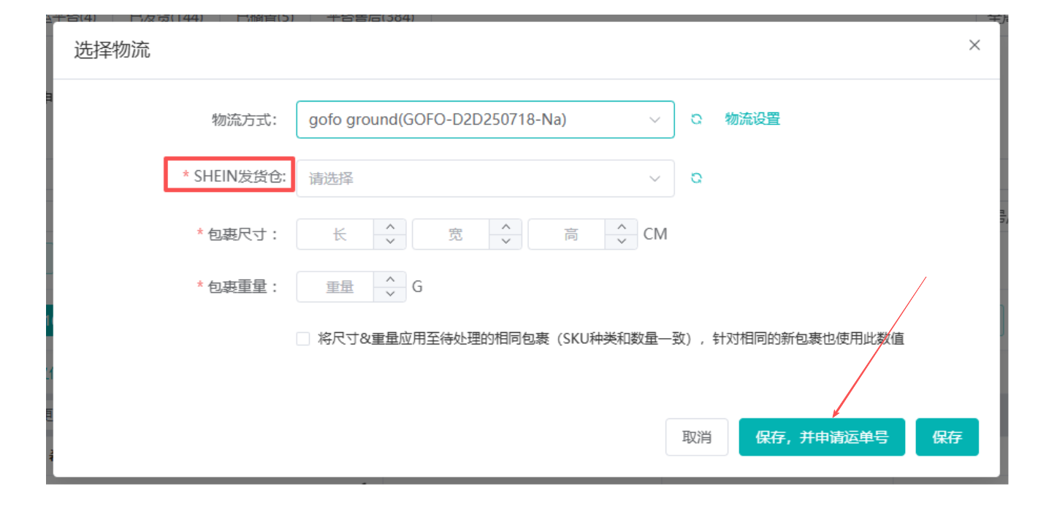
Task: Expand the gofo ground selector via its chevron
Action: pos(655,119)
